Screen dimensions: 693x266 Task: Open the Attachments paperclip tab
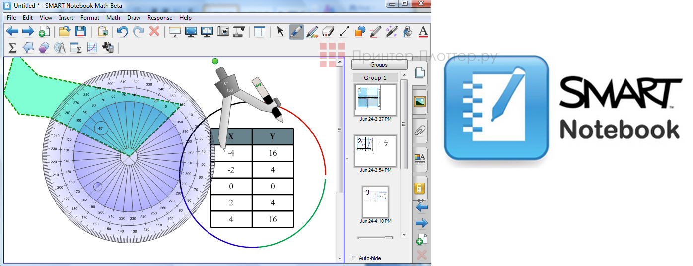420,131
